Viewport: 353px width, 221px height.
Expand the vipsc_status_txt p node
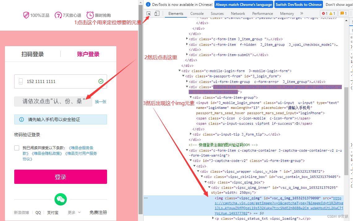213,218
